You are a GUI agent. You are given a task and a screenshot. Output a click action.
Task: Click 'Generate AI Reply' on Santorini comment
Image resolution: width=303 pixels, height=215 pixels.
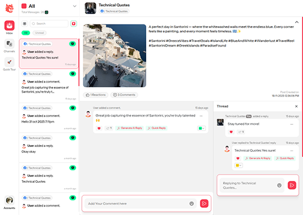(x=129, y=128)
